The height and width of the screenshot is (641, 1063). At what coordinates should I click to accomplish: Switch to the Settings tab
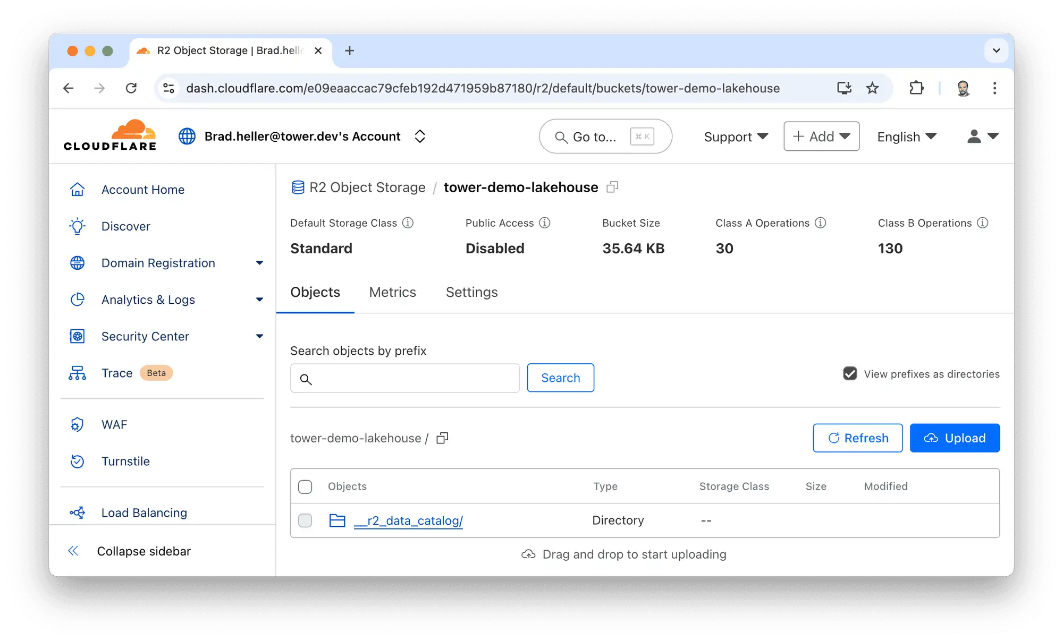coord(472,293)
